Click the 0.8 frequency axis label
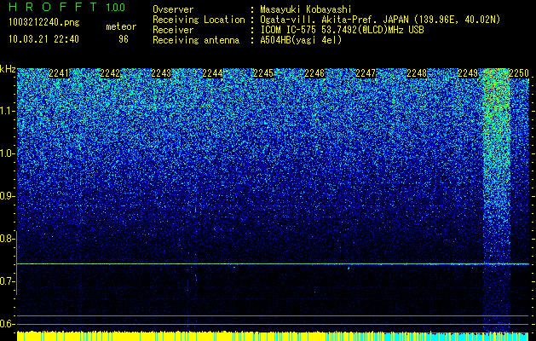Viewport: 536px width, 341px height. tap(8, 239)
